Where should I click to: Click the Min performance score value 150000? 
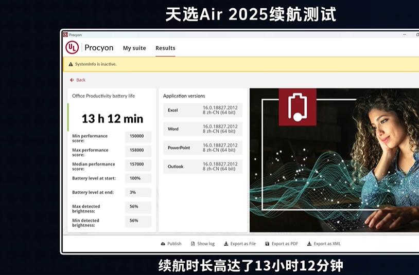138,137
